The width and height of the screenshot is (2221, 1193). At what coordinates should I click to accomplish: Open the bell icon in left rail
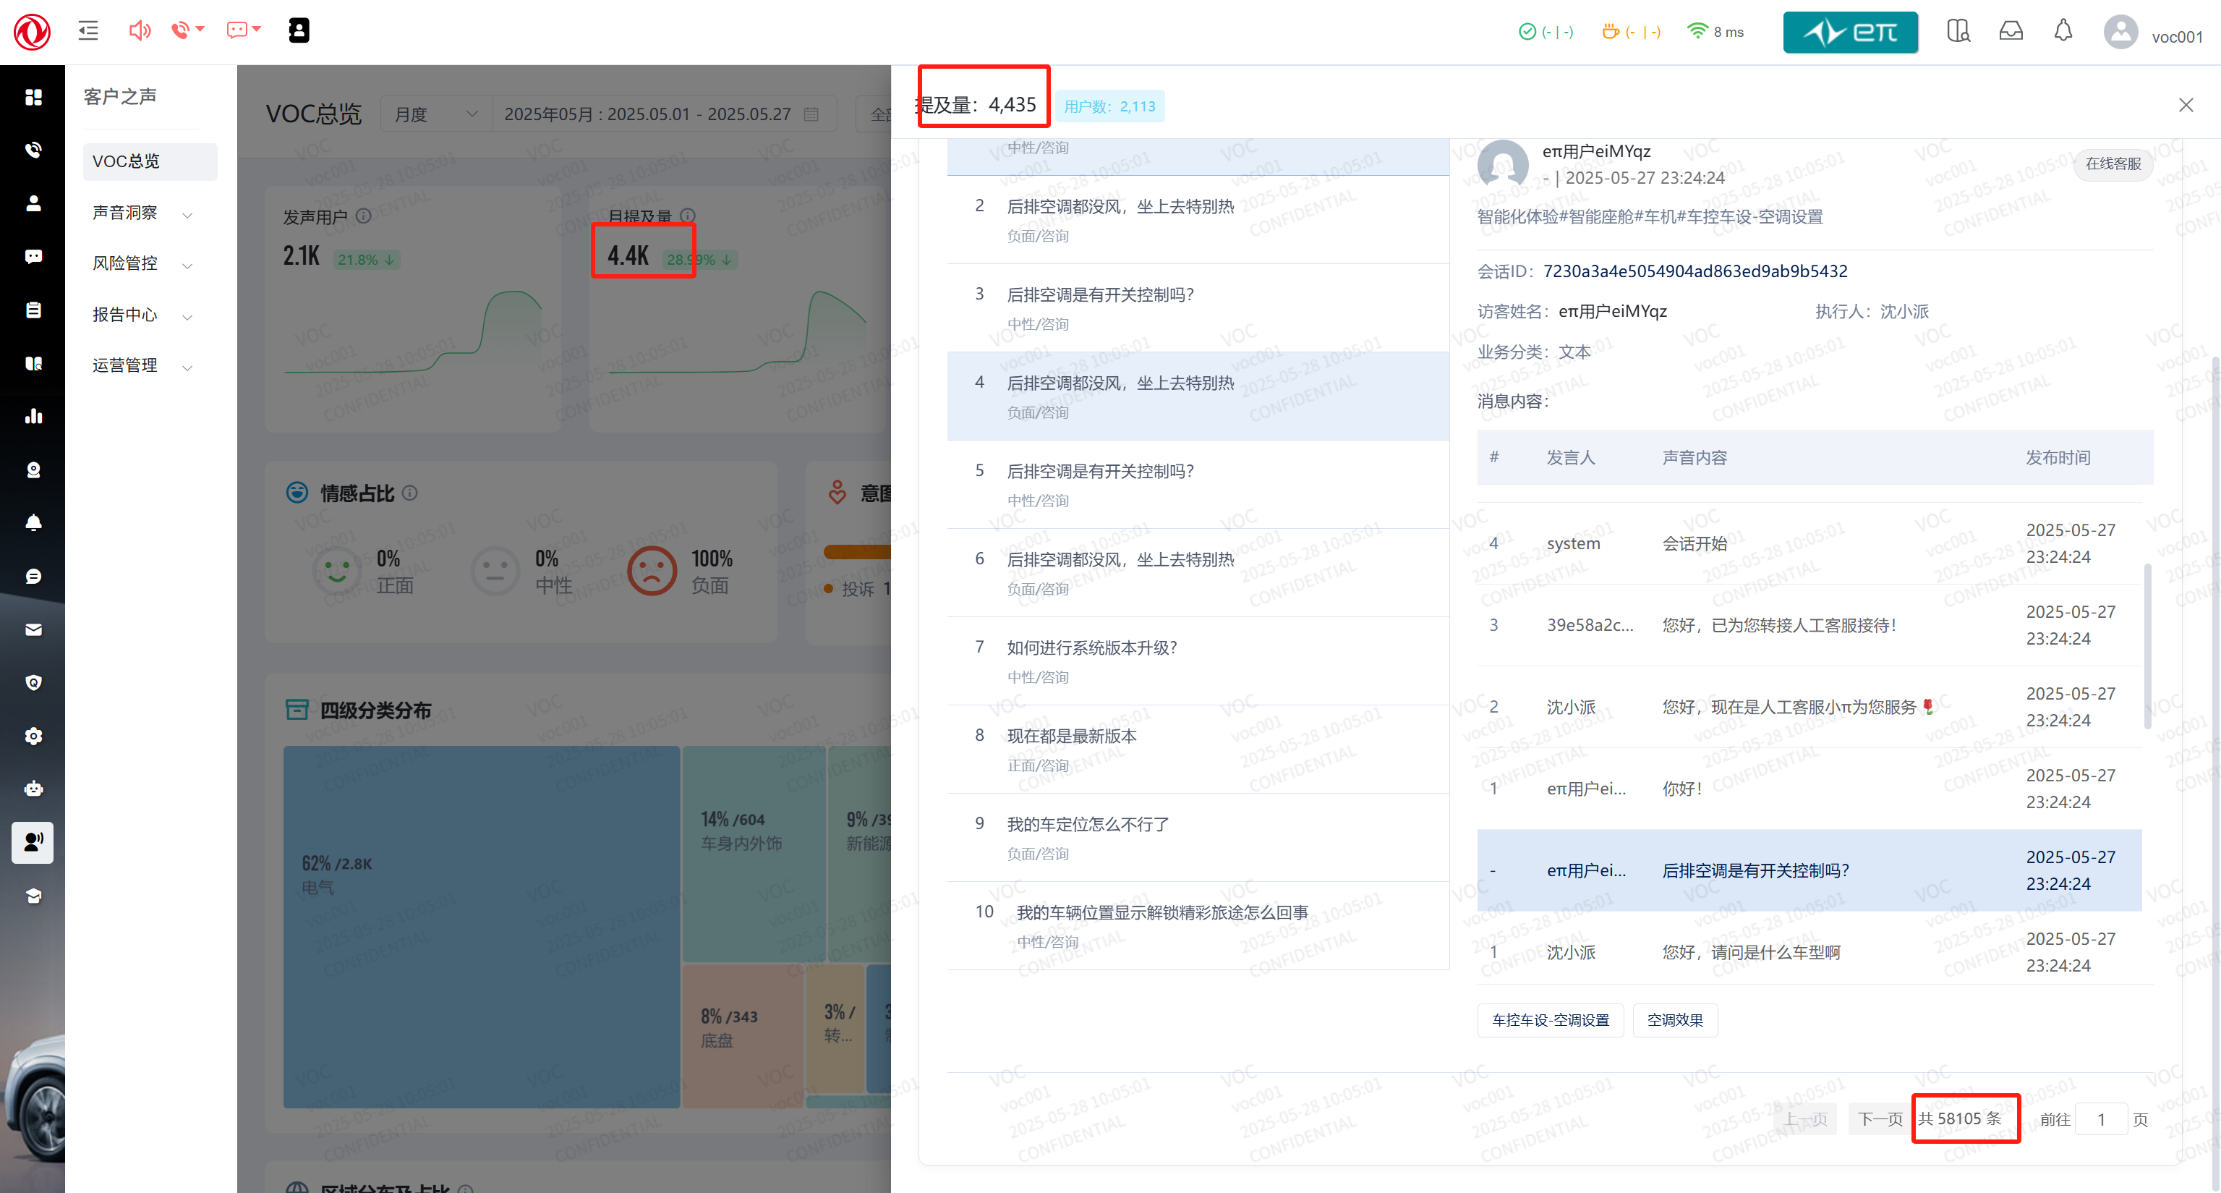(x=33, y=523)
